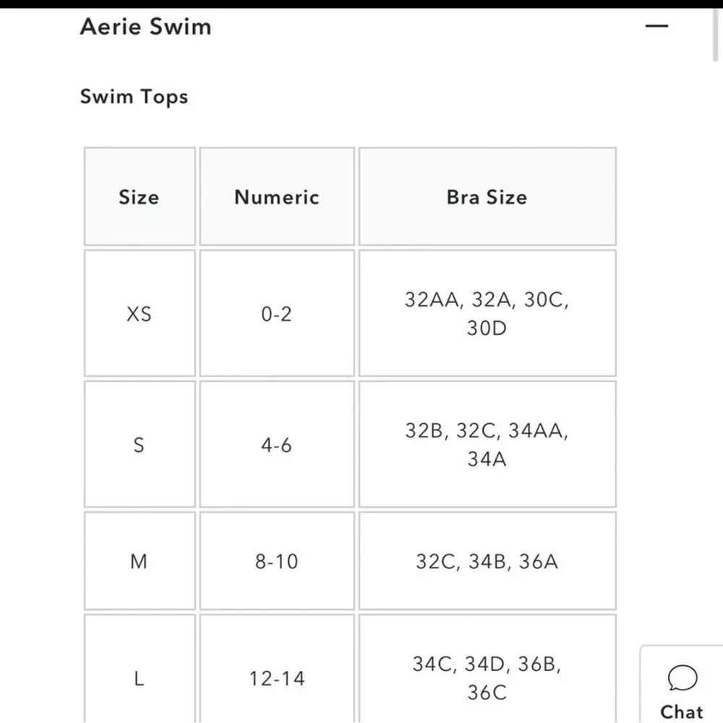The width and height of the screenshot is (723, 723).
Task: Click the M size cell
Action: (140, 561)
